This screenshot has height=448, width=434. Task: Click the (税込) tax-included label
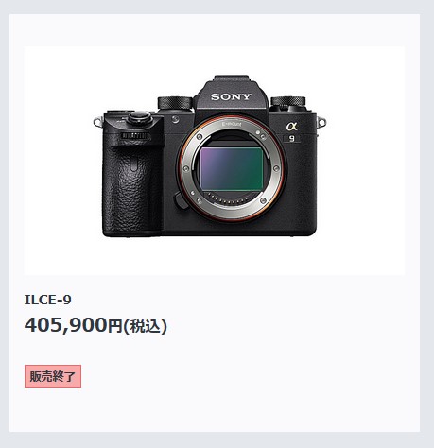pyautogui.click(x=145, y=326)
